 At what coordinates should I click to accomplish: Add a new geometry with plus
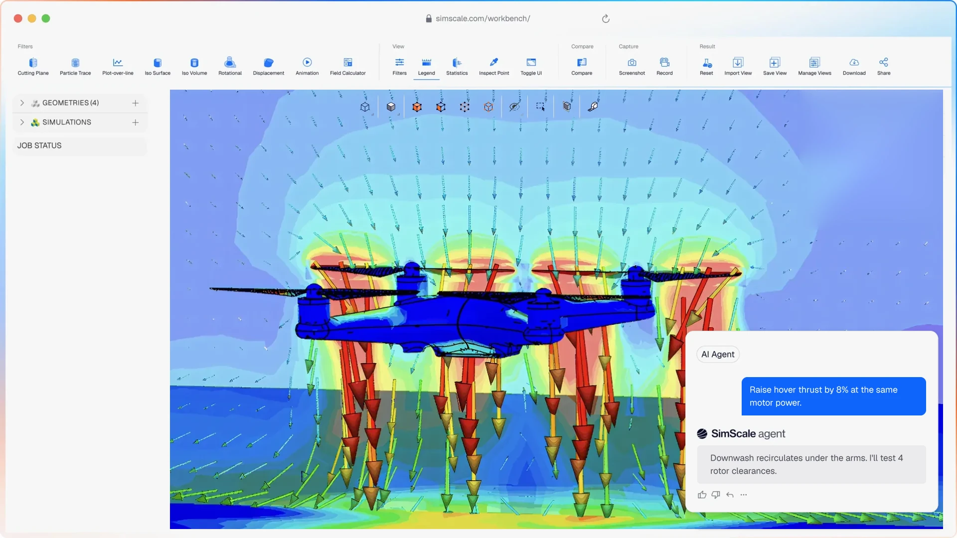pos(135,103)
